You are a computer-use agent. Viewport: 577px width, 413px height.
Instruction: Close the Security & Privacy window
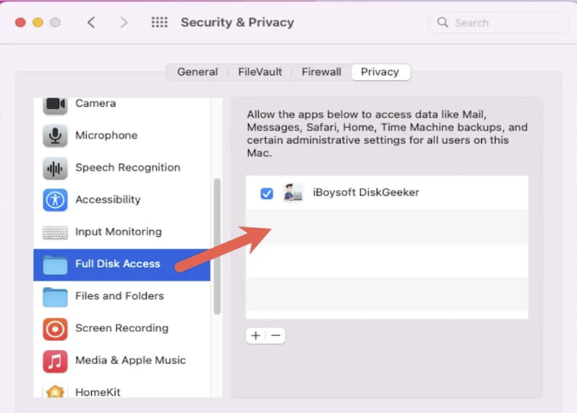20,23
